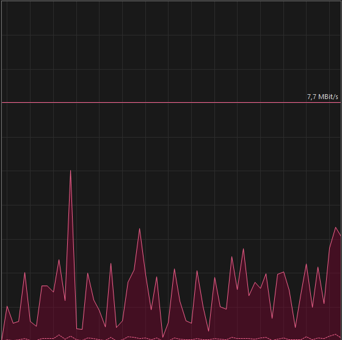Select the tallest spike in the graph
The height and width of the screenshot is (340, 342).
pyautogui.click(x=70, y=171)
